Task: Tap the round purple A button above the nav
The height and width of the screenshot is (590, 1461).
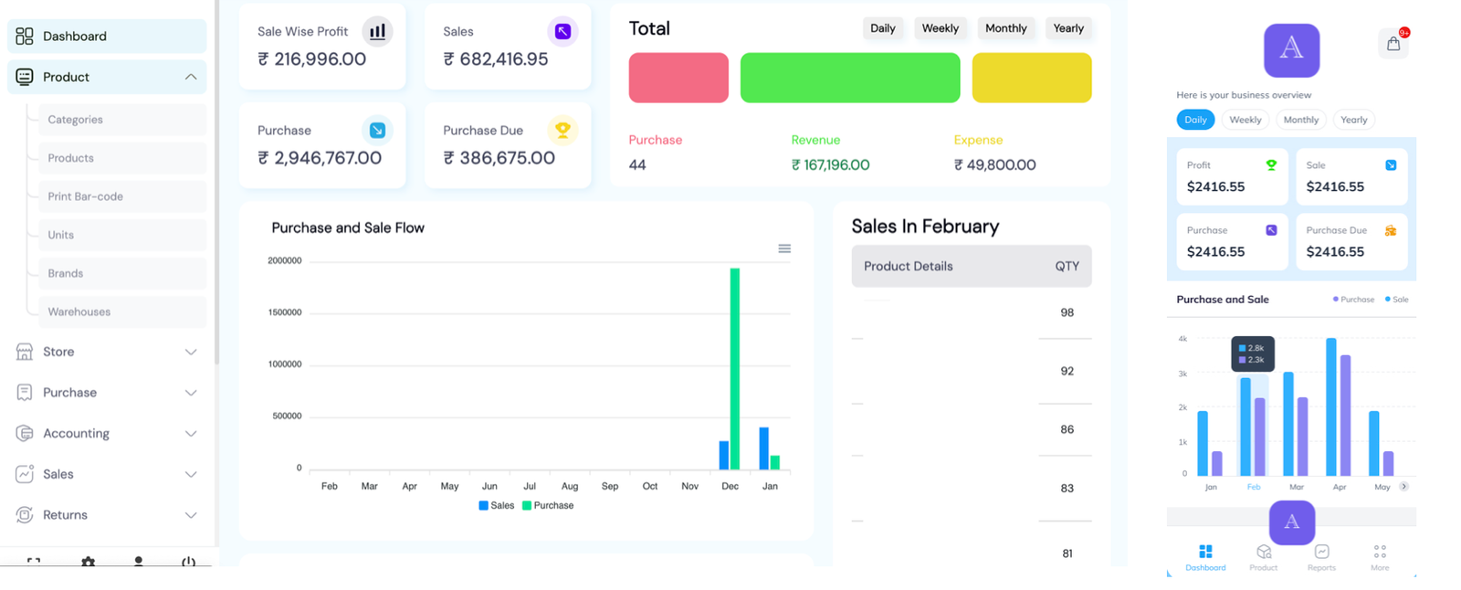Action: [1292, 522]
